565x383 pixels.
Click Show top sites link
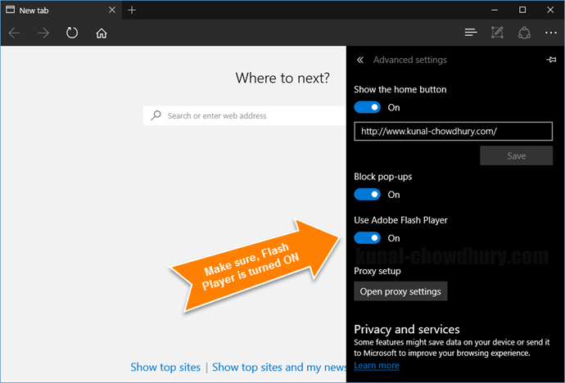point(165,367)
